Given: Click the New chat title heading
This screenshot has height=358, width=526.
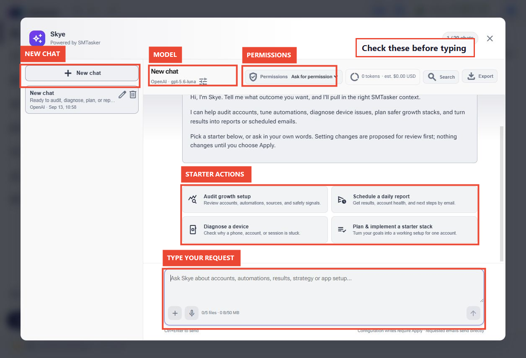Looking at the screenshot, I should tap(165, 72).
